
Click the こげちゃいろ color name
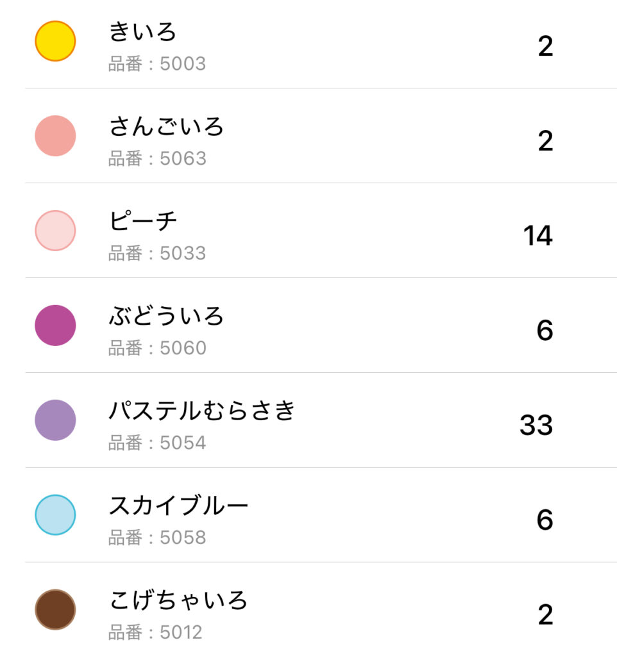(x=178, y=600)
